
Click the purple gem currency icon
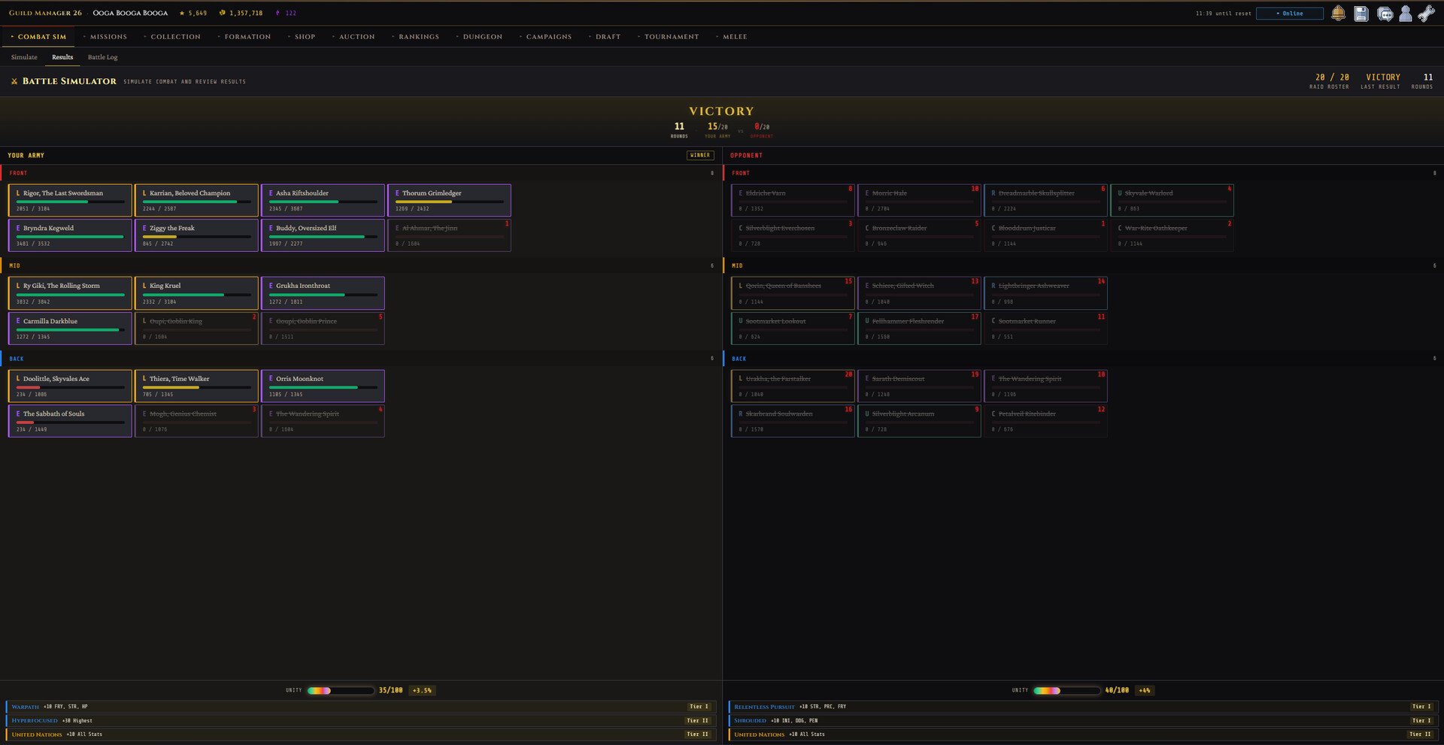pos(278,13)
